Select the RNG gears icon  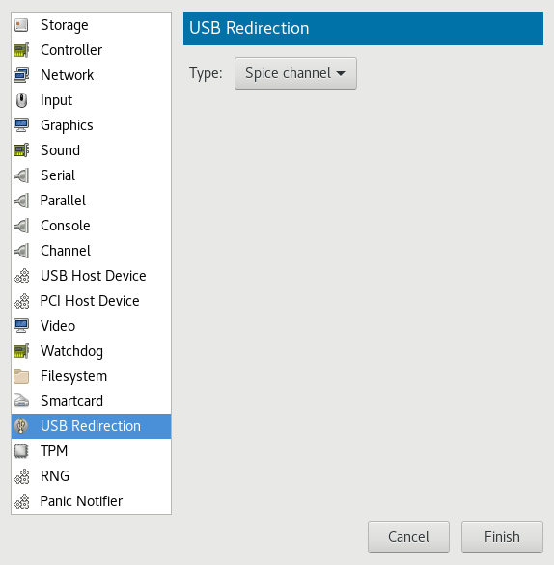point(21,476)
